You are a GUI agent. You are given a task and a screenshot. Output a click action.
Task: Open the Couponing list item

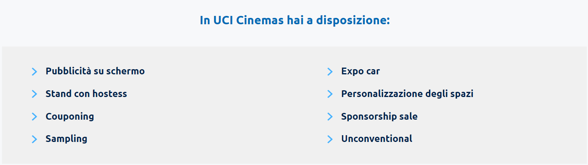70,116
